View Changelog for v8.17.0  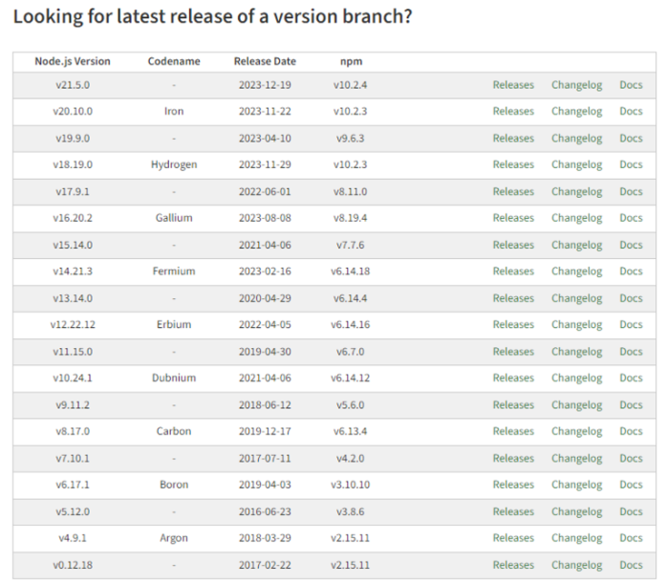point(577,432)
